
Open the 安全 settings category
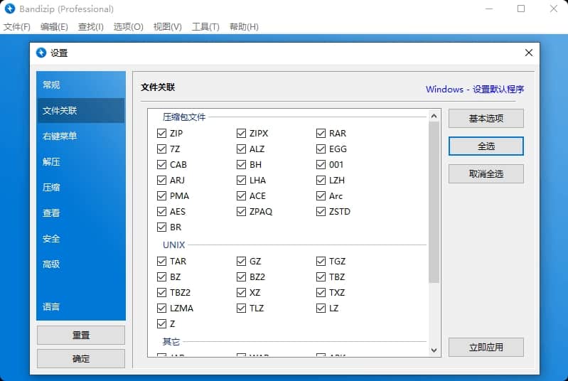(x=81, y=239)
